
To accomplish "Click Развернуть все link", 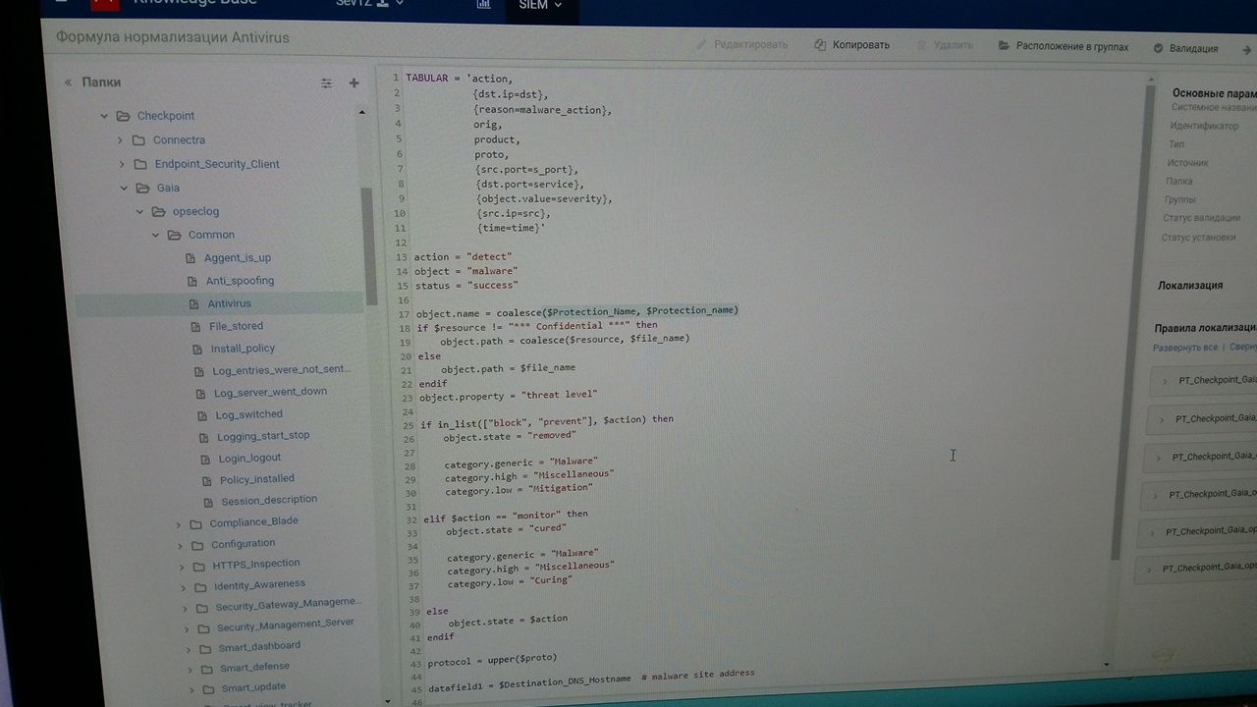I will click(x=1184, y=348).
